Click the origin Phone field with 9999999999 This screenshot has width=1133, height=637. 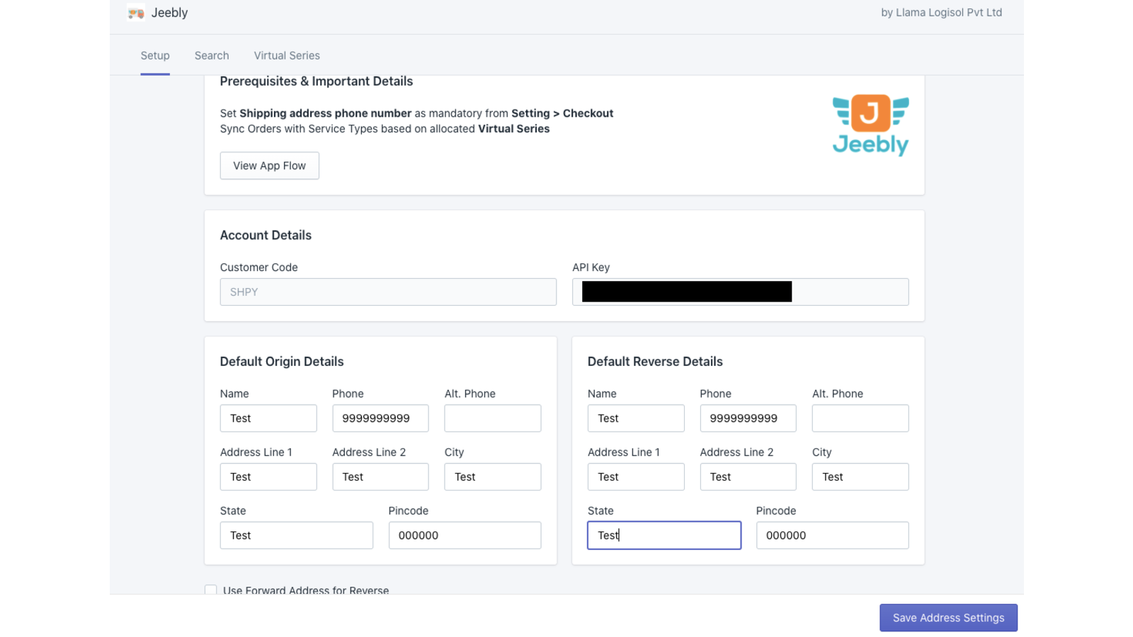380,418
